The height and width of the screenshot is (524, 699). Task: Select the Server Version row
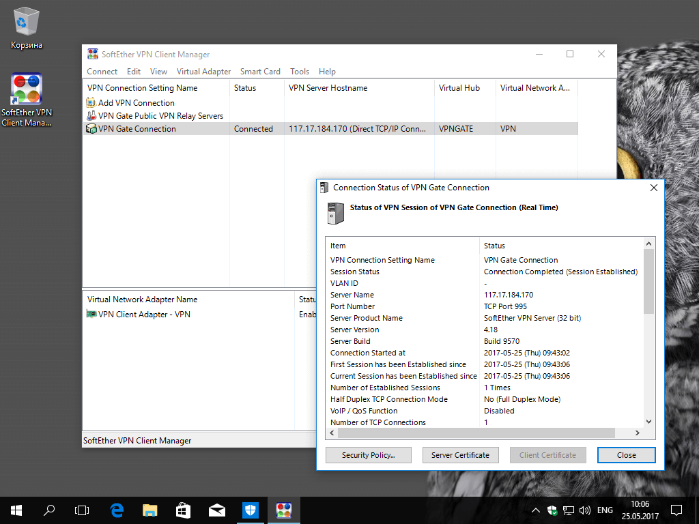pyautogui.click(x=485, y=330)
